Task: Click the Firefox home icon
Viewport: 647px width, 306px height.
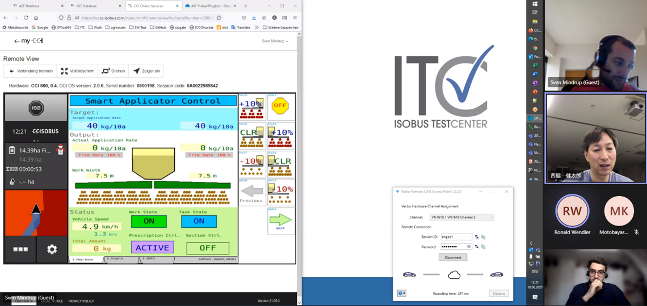Action: pyautogui.click(x=36, y=18)
